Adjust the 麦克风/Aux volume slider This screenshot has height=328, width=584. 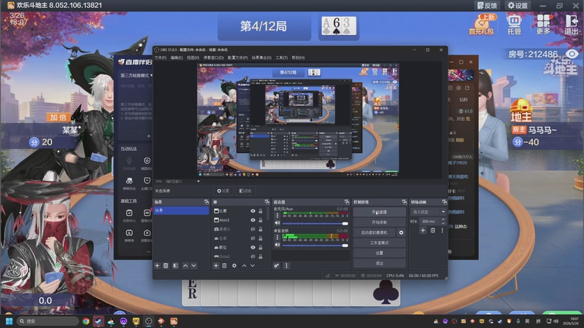pos(315,224)
